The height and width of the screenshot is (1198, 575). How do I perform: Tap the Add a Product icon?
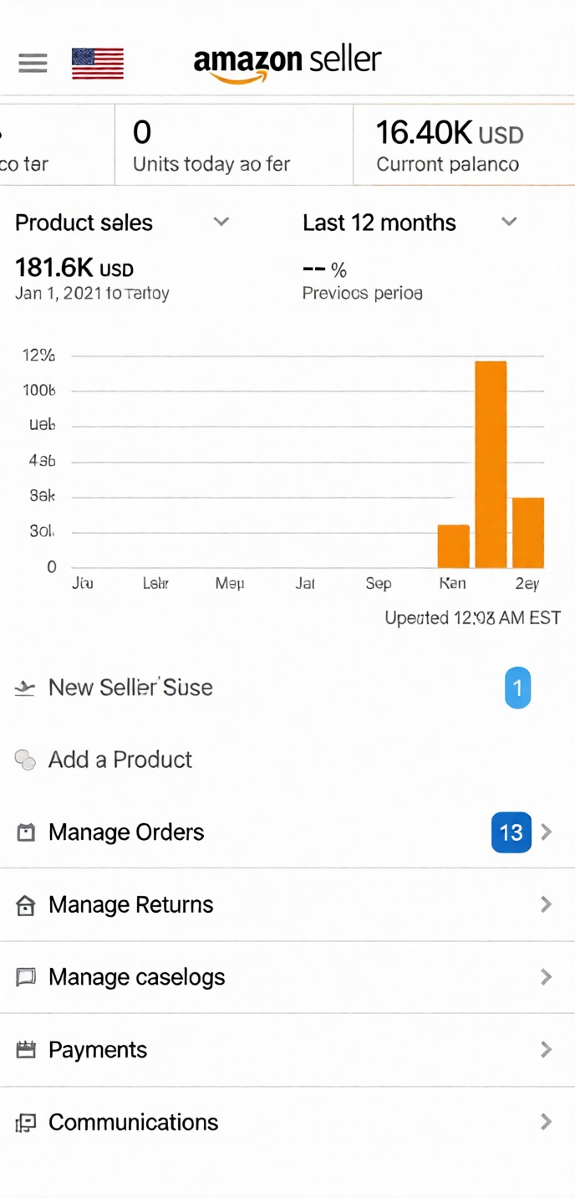click(x=26, y=760)
